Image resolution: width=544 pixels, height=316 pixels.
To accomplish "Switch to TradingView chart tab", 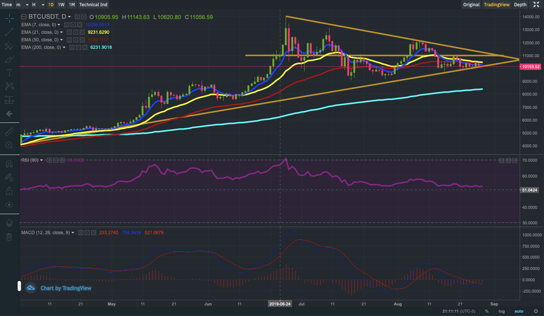I will click(x=497, y=5).
